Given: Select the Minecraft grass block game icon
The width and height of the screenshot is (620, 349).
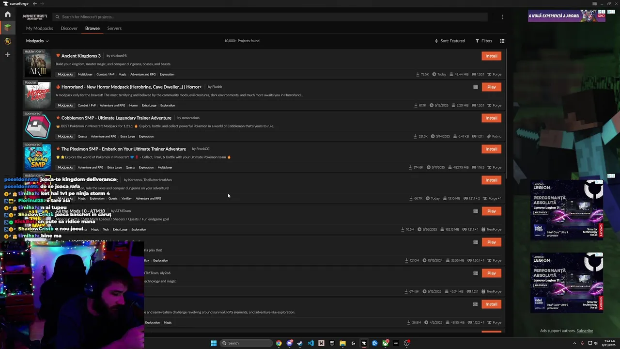Looking at the screenshot, I should coord(7,28).
